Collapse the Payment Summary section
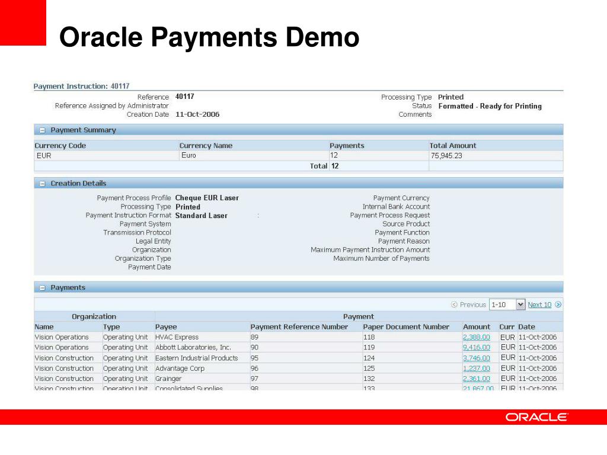 43,130
